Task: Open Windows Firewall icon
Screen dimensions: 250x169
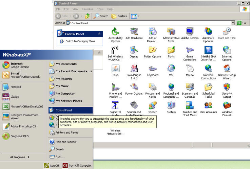Action: coord(227,105)
